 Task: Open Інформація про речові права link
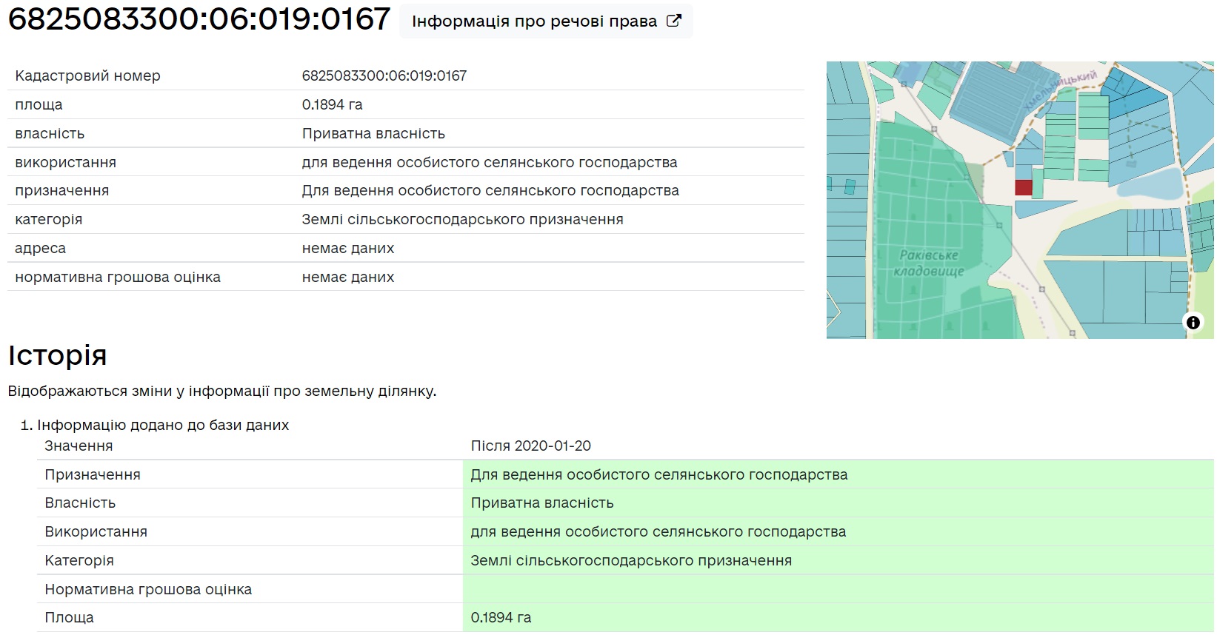click(535, 21)
